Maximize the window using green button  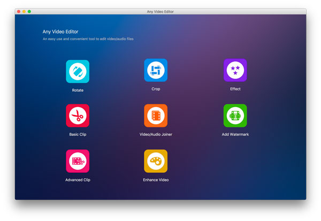[29, 11]
